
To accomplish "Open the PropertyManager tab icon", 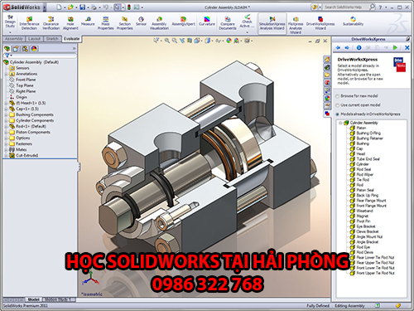I will tap(16, 49).
